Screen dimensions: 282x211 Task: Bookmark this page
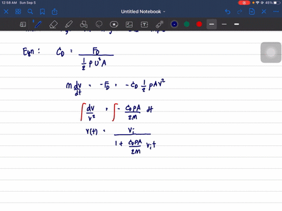click(x=42, y=12)
